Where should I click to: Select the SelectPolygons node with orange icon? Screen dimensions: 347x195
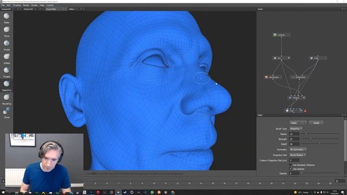(273, 77)
